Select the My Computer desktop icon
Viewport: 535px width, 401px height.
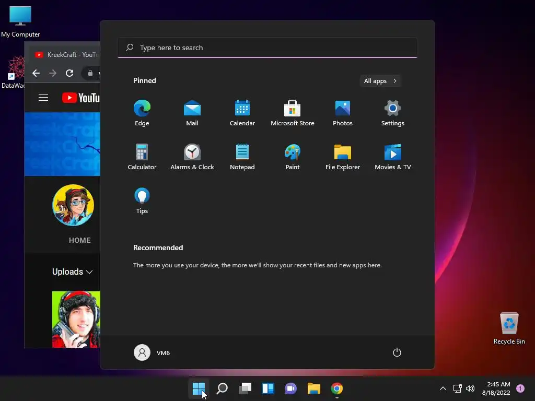tap(20, 21)
